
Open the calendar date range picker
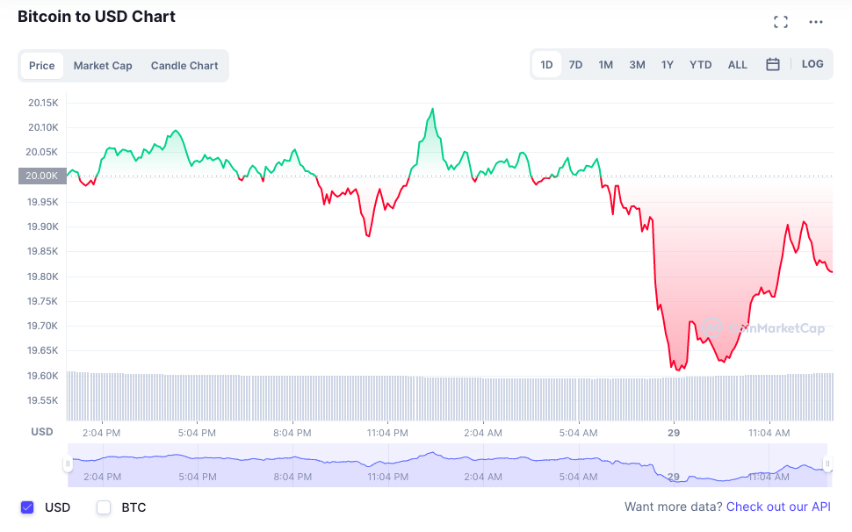pyautogui.click(x=773, y=64)
